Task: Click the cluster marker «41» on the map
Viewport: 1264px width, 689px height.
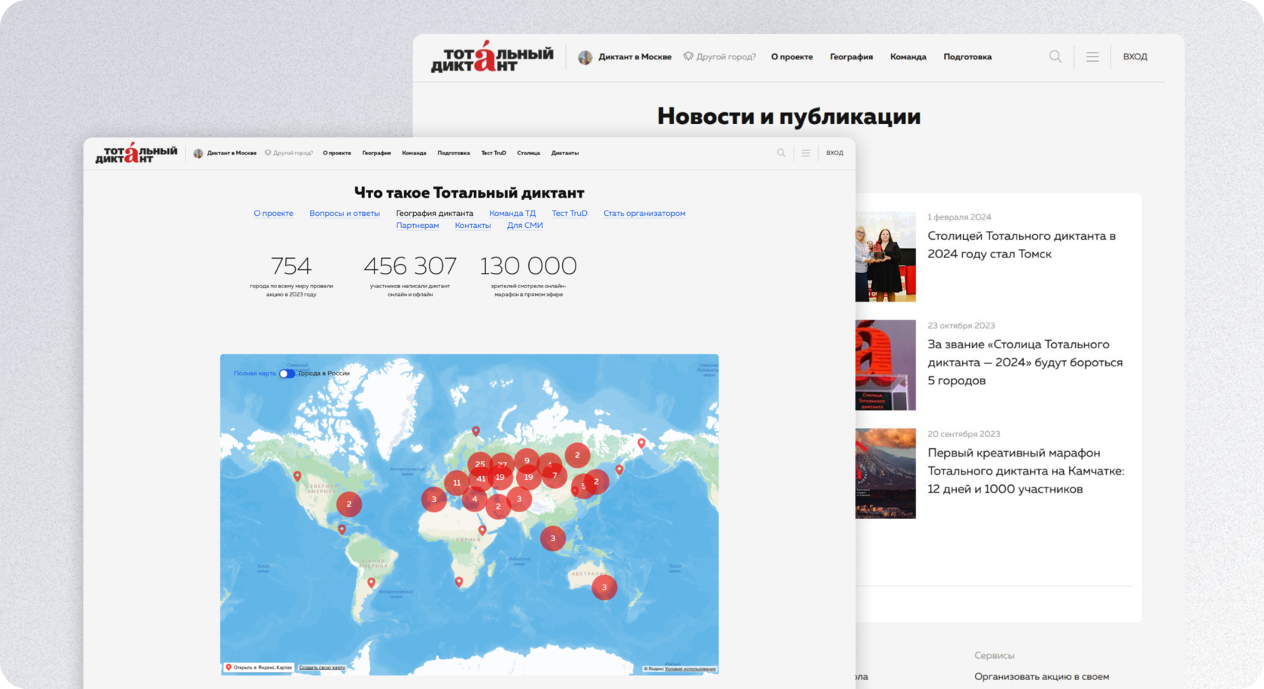Action: [480, 478]
